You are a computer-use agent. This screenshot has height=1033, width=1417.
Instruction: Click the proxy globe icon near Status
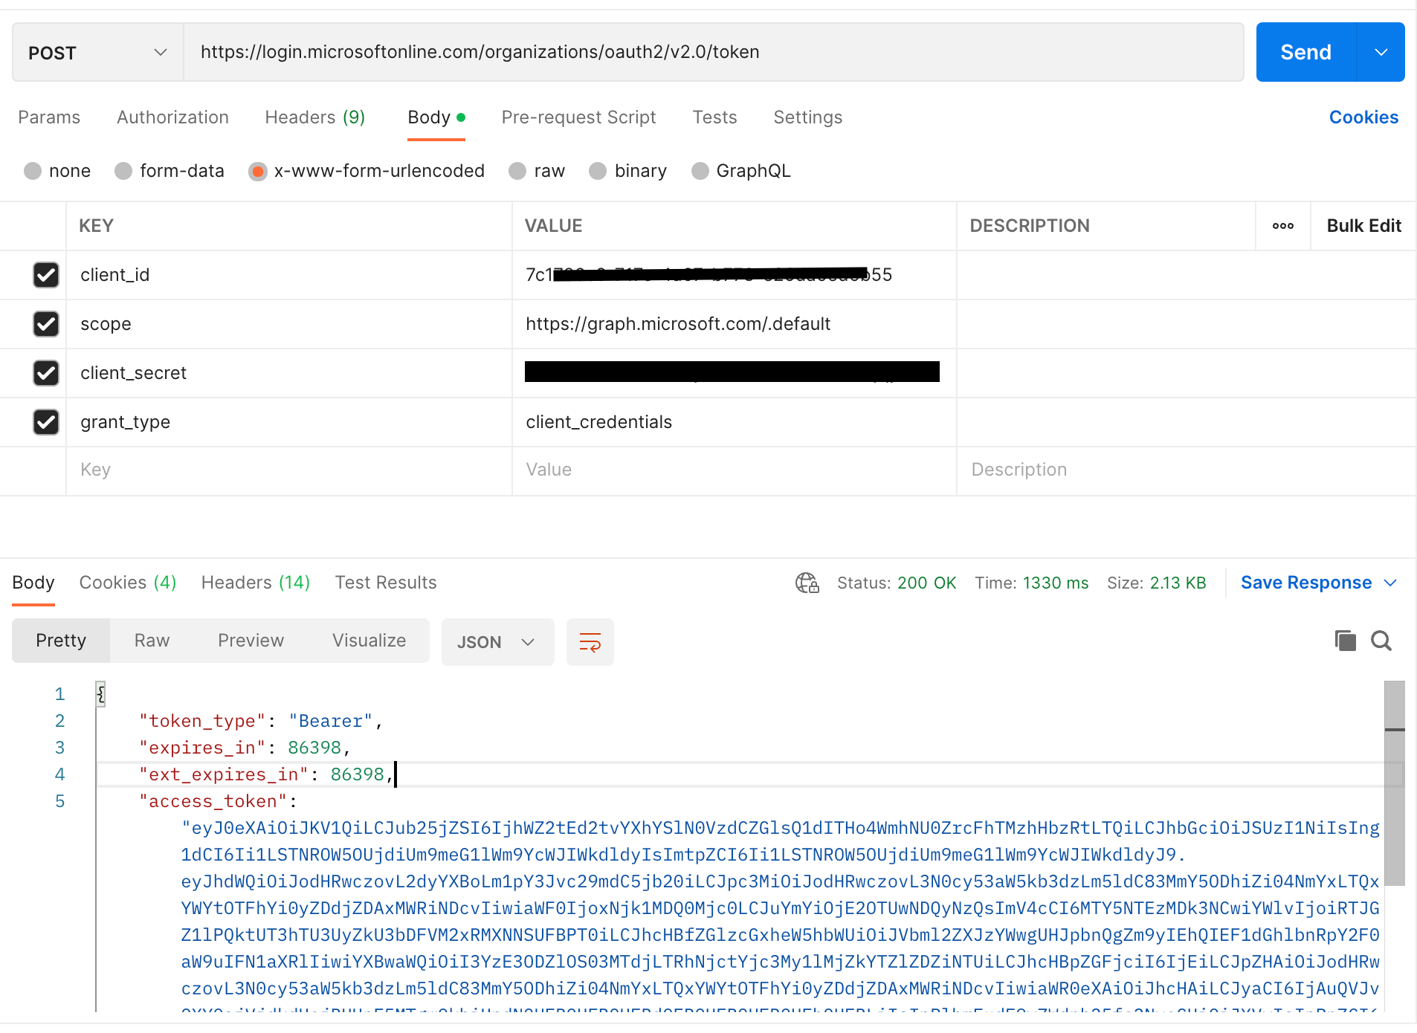807,583
